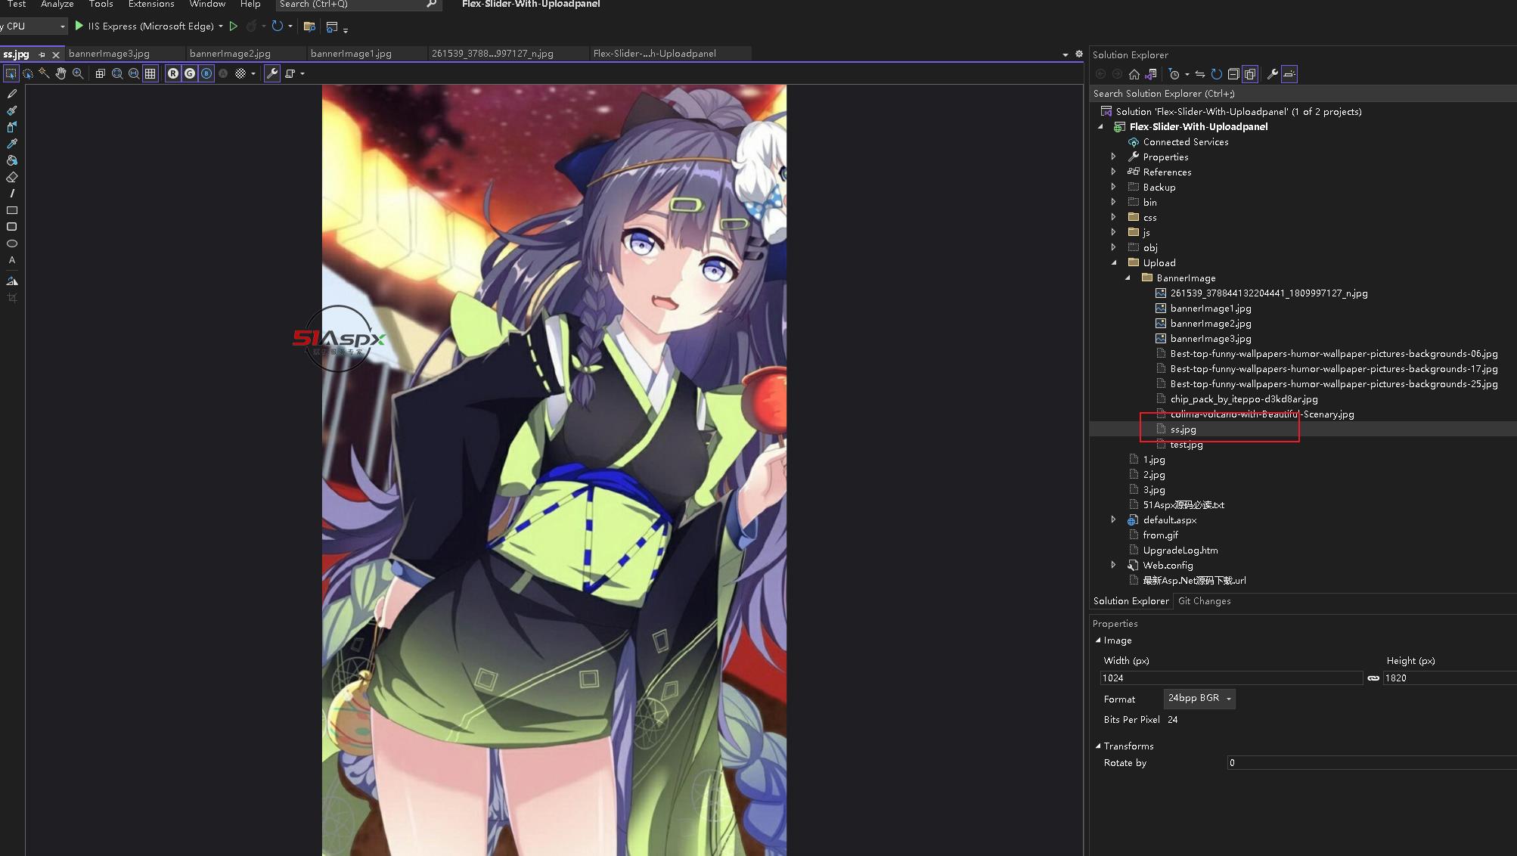Image resolution: width=1517 pixels, height=856 pixels.
Task: Activate the hand pan tool
Action: click(60, 73)
